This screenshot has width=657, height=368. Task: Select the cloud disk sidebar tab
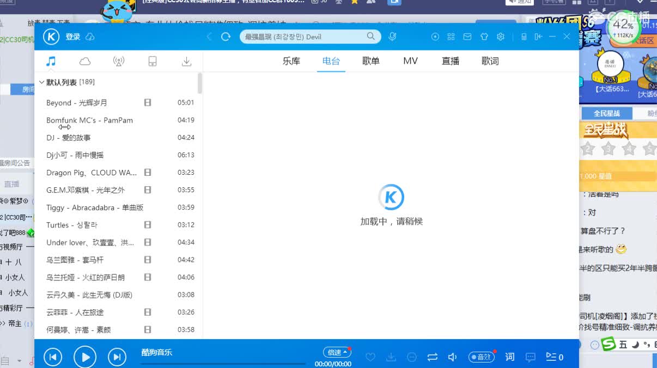[x=85, y=61]
